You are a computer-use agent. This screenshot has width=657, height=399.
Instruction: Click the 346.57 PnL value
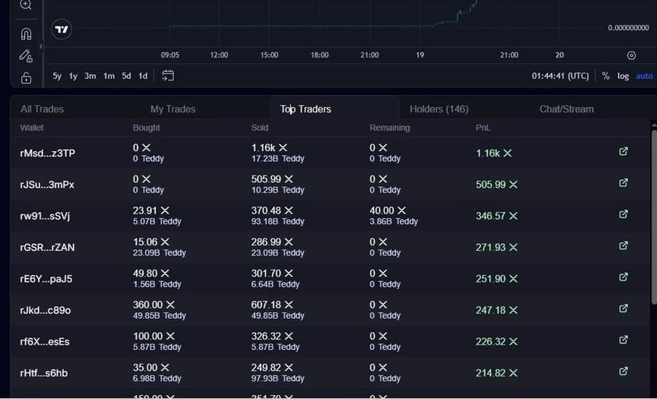coord(496,217)
